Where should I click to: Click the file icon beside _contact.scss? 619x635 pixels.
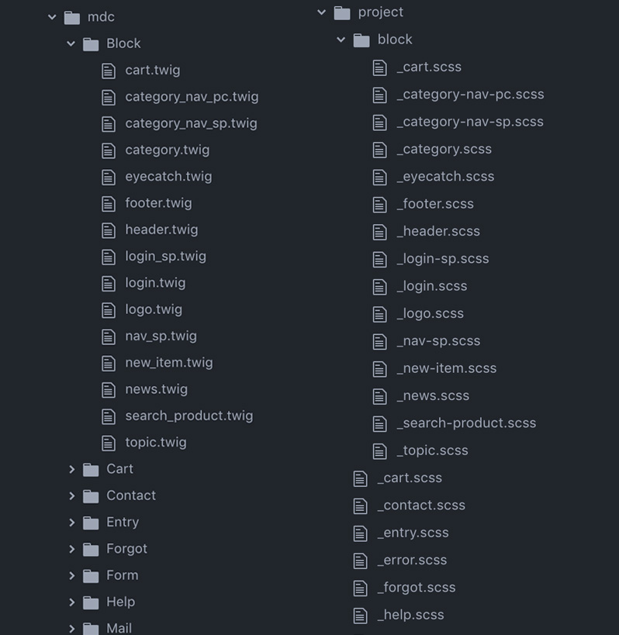(x=360, y=506)
